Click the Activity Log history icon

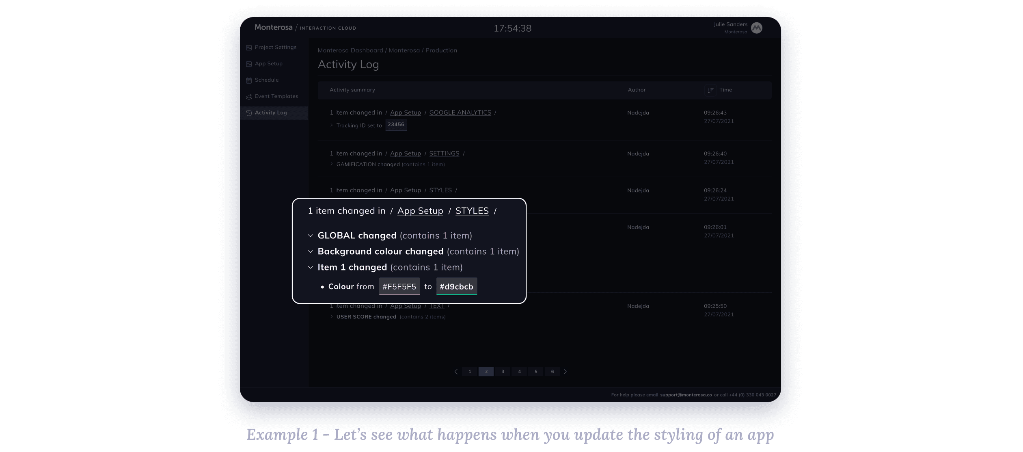point(249,113)
